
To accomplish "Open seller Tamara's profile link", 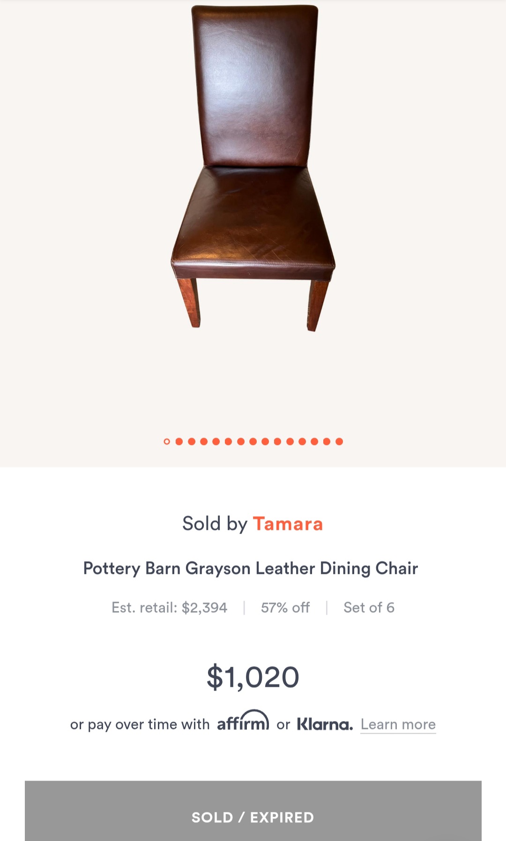I will coord(288,524).
